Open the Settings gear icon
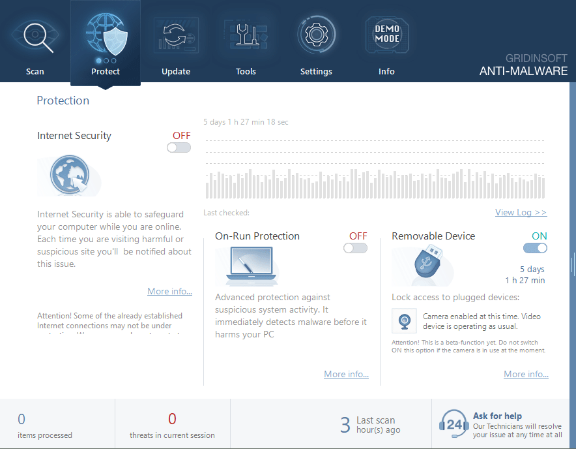The image size is (576, 449). click(x=316, y=34)
